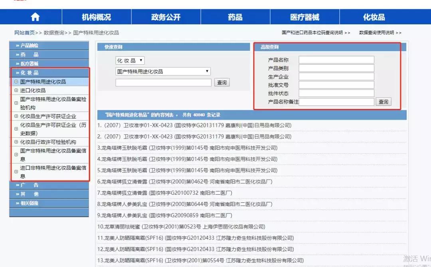Open the 数据查询使用说明 link
Screen dimensions: 431x267
click(x=380, y=32)
